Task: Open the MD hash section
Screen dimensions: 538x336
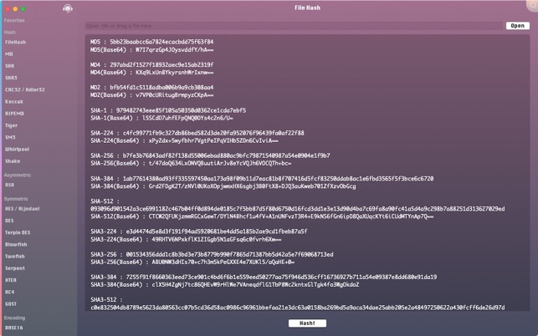Action: click(x=9, y=54)
